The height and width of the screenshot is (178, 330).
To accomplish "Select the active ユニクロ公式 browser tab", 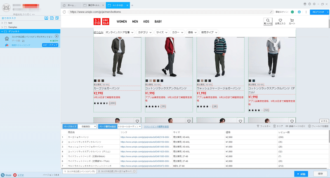I will pyautogui.click(x=118, y=5).
